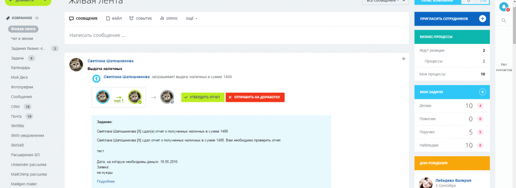
Task: Click the numbered process step icon
Action: click(x=96, y=79)
